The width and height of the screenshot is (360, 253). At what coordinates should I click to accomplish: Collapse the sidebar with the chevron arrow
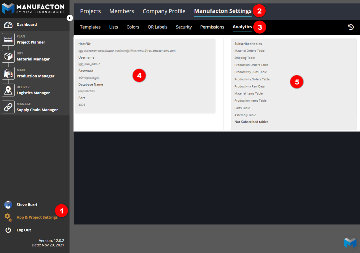click(70, 18)
